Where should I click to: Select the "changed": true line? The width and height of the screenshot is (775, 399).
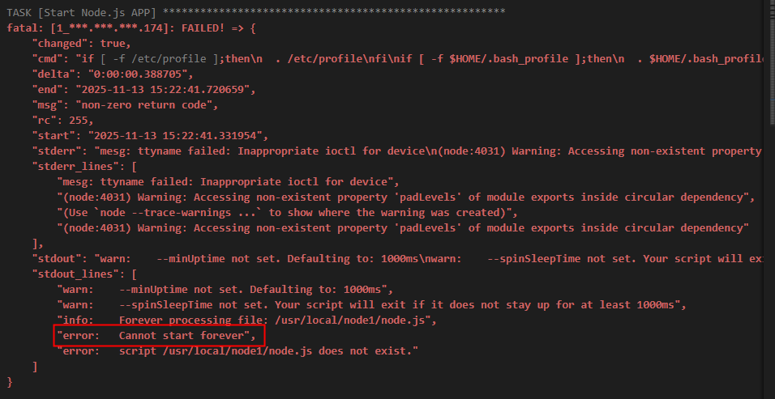[81, 43]
